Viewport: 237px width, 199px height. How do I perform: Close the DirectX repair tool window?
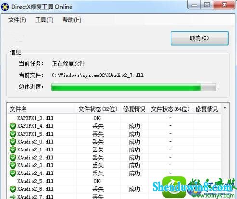(224, 5)
